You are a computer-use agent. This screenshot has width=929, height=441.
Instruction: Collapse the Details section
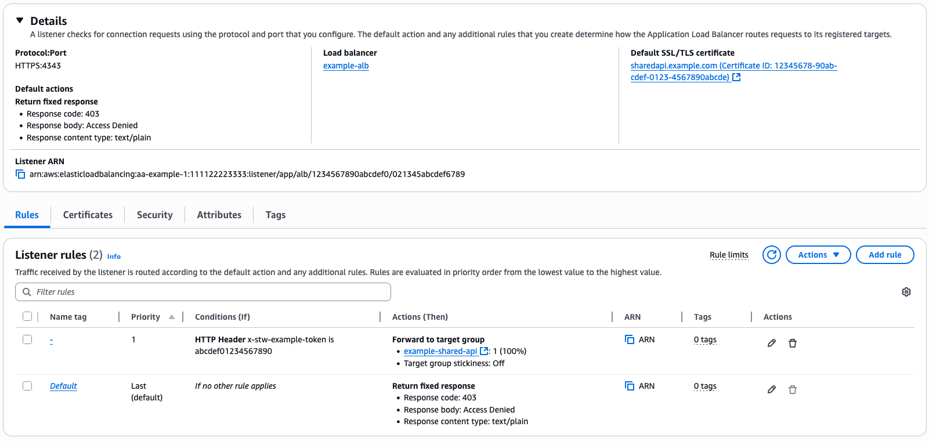pyautogui.click(x=20, y=20)
